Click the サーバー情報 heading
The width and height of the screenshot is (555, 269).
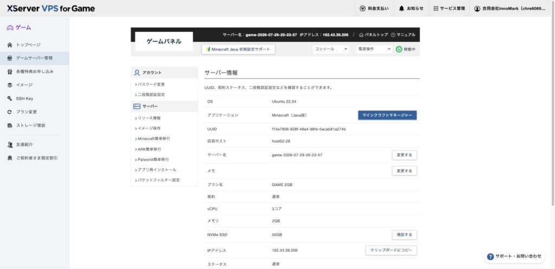tap(221, 73)
